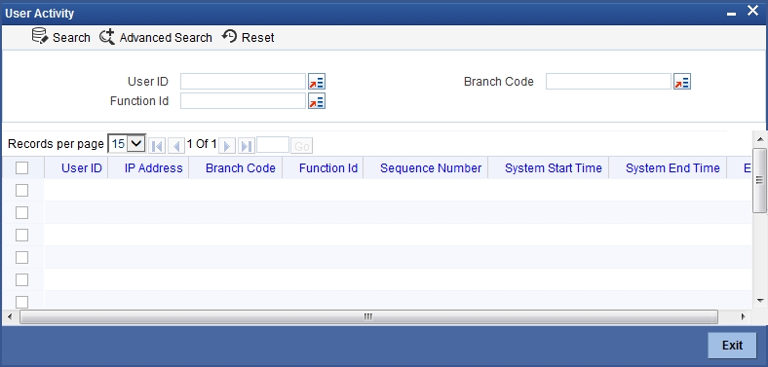Sort by the IP Address column header
The image size is (768, 367).
(x=153, y=168)
